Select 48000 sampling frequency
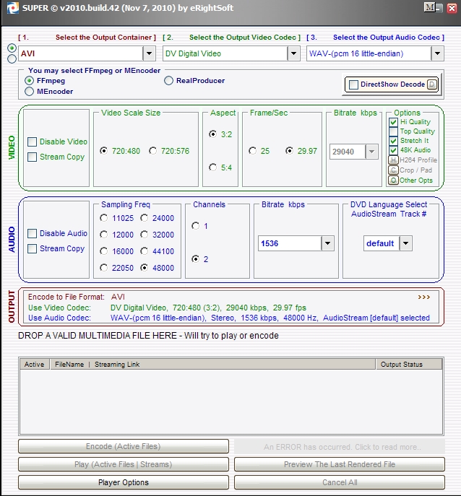 [x=144, y=268]
